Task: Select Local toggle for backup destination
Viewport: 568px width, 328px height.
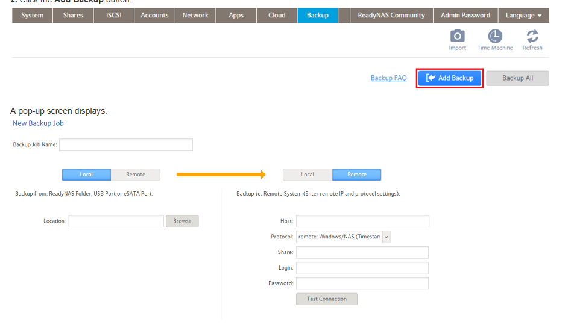Action: (308, 175)
